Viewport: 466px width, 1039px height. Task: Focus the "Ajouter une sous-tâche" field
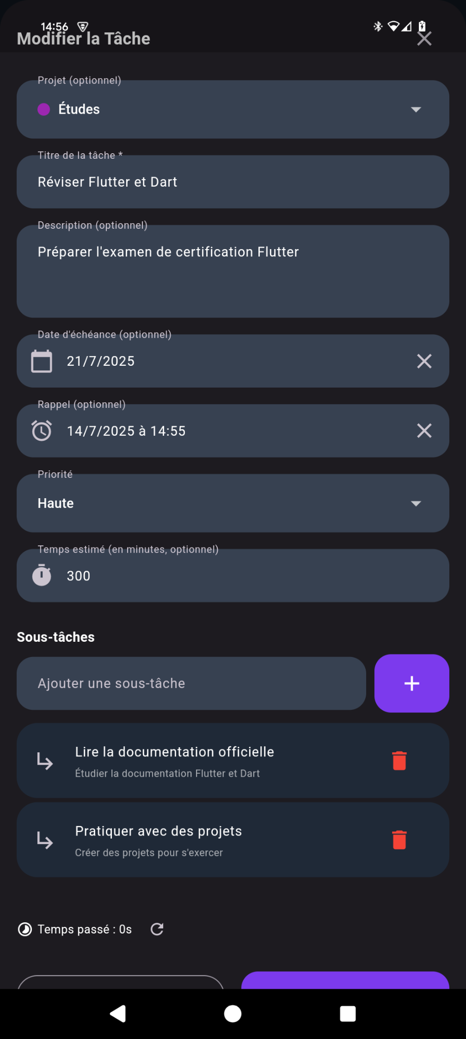(191, 683)
